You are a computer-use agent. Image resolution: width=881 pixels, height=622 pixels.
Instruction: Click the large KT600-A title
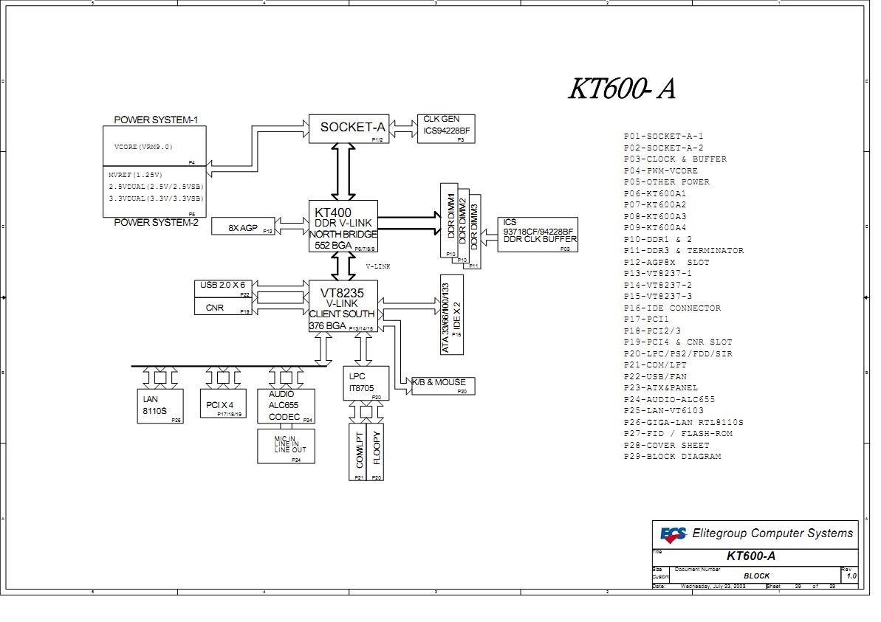(x=621, y=88)
